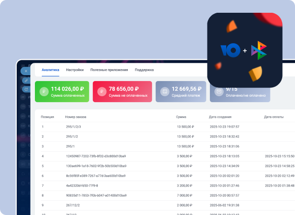Viewport: 295px width, 215px height.
Task: Open the Аналитика tab
Action: click(x=50, y=70)
